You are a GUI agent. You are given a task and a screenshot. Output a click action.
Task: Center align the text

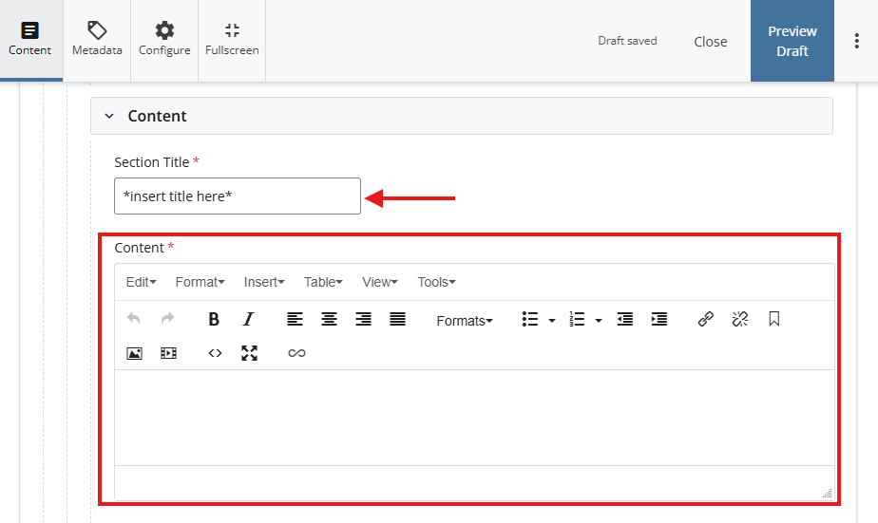[329, 320]
